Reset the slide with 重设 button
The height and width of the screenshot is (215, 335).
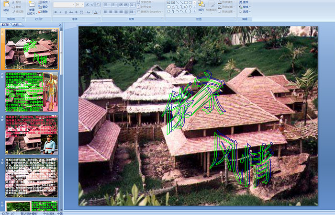[43, 7]
